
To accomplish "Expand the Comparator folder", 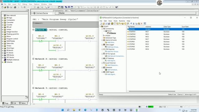I will (x=2, y=20).
